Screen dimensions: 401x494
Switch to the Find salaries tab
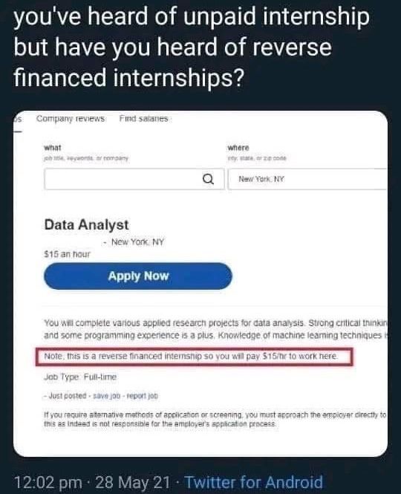(x=143, y=119)
